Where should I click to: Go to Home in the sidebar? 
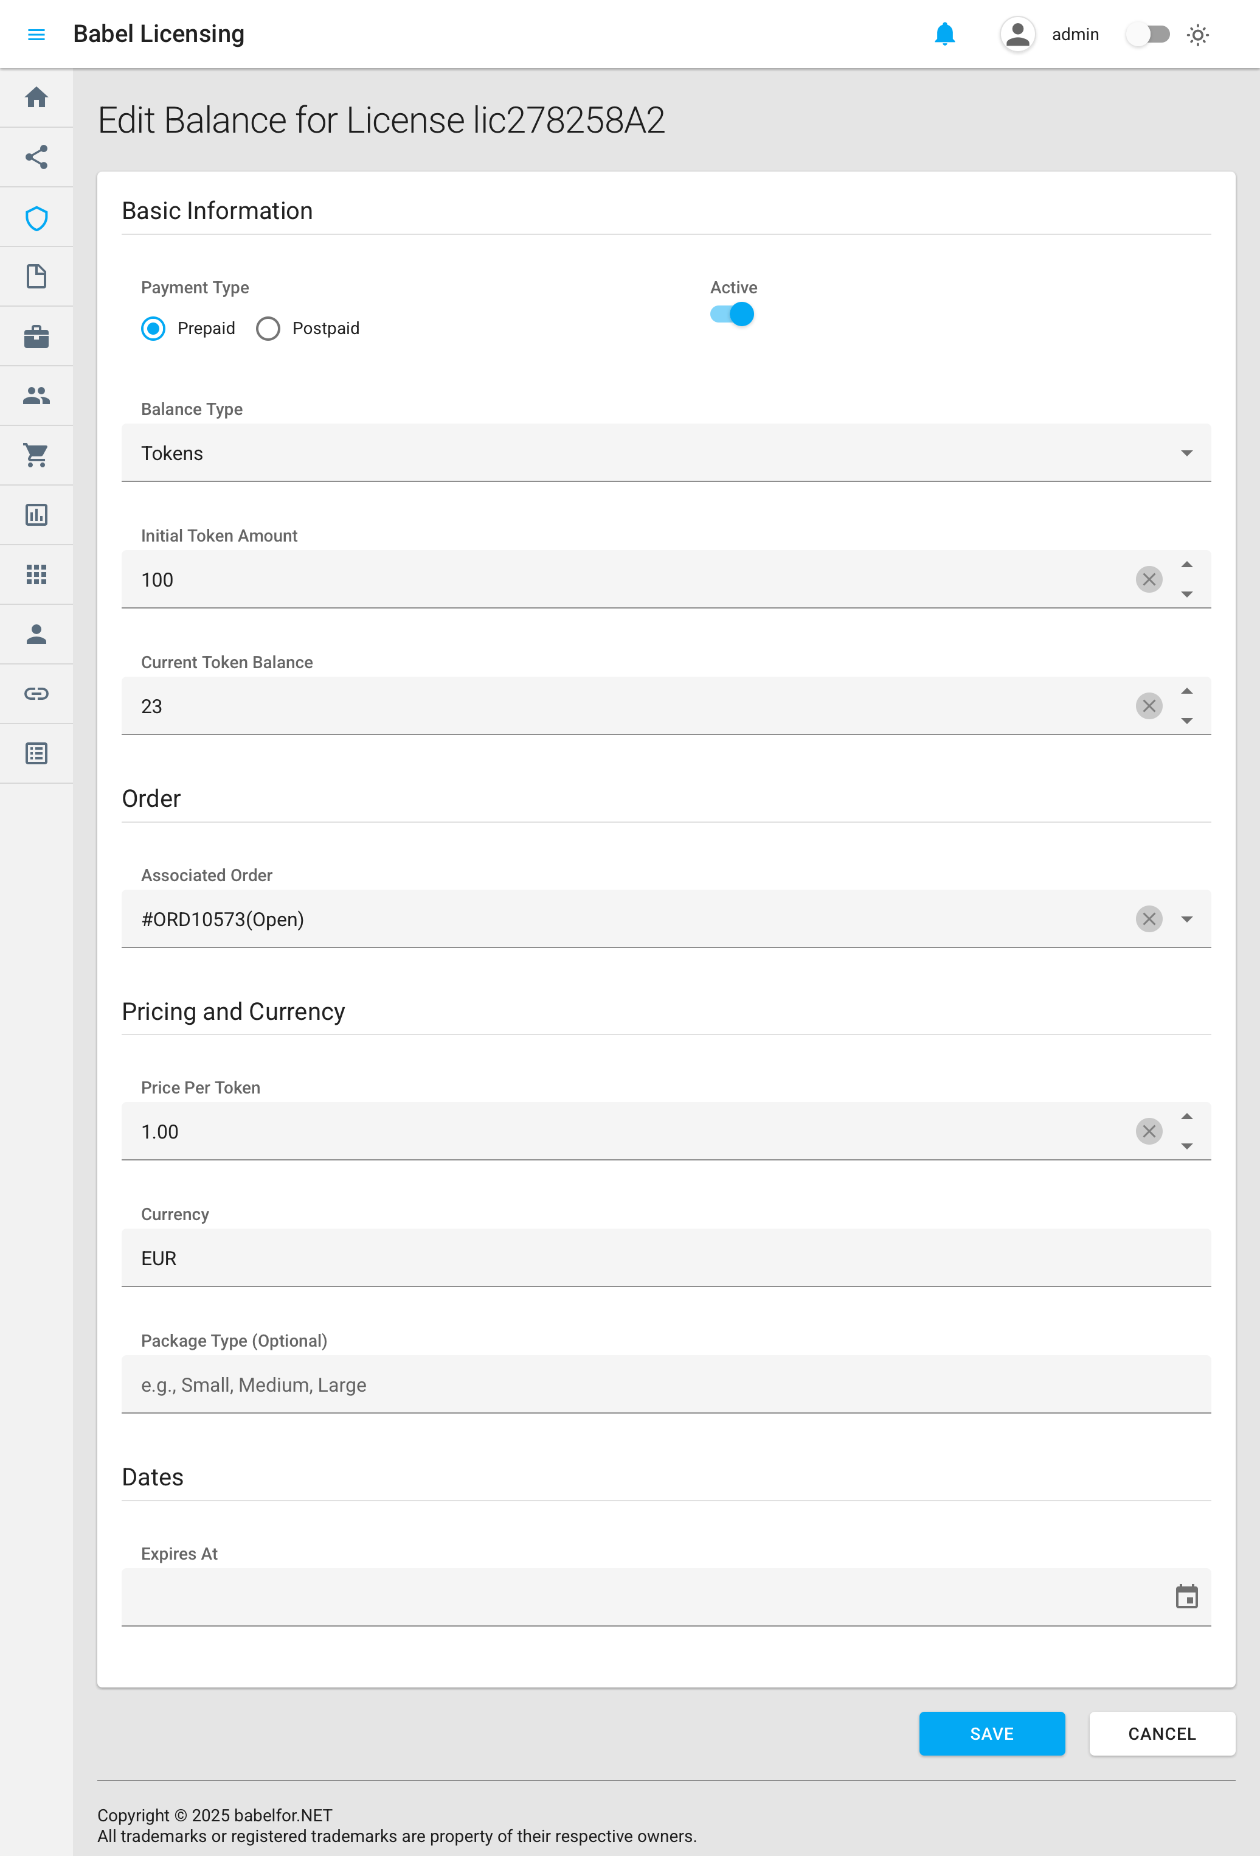(x=36, y=97)
